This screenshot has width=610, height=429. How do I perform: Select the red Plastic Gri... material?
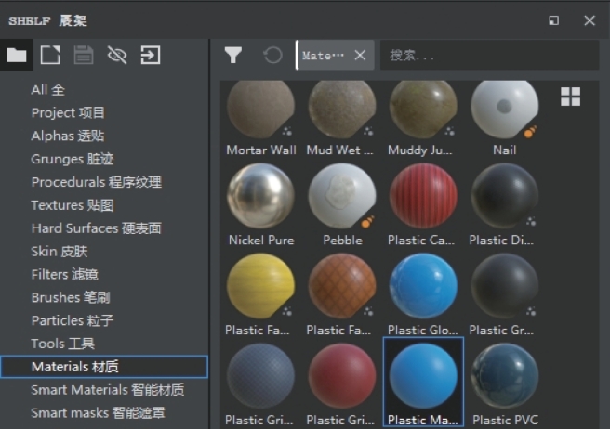tap(342, 384)
